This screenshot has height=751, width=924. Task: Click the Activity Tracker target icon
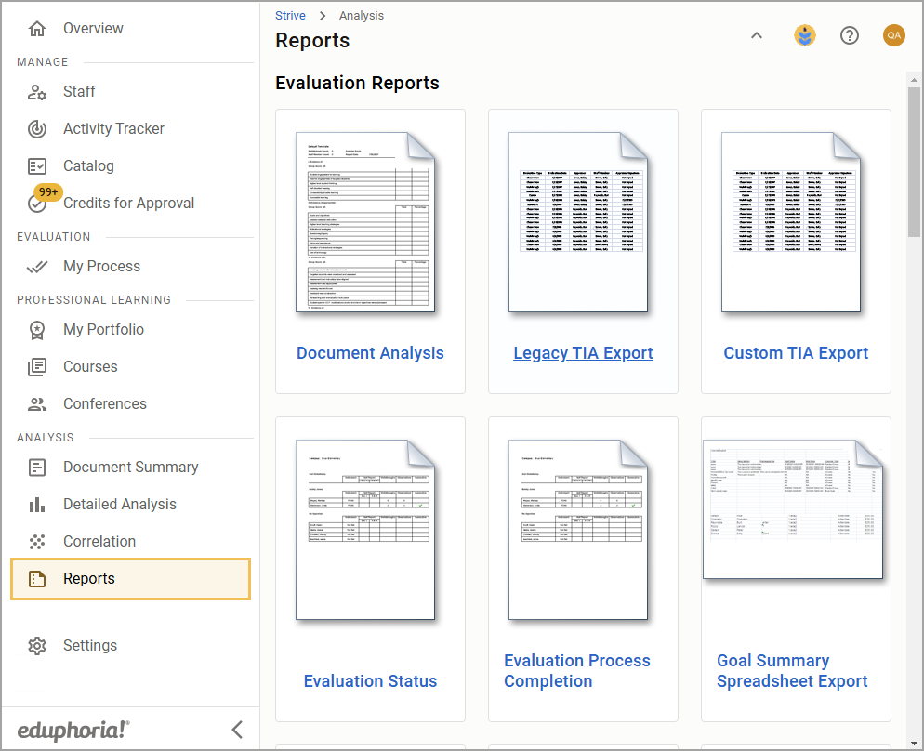tap(37, 129)
